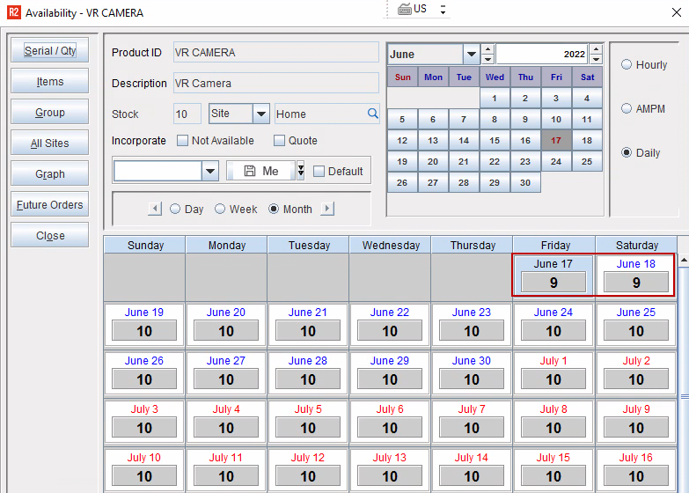Screen dimensions: 689x493
Task: Click the R2 application icon in title bar
Action: [12, 13]
